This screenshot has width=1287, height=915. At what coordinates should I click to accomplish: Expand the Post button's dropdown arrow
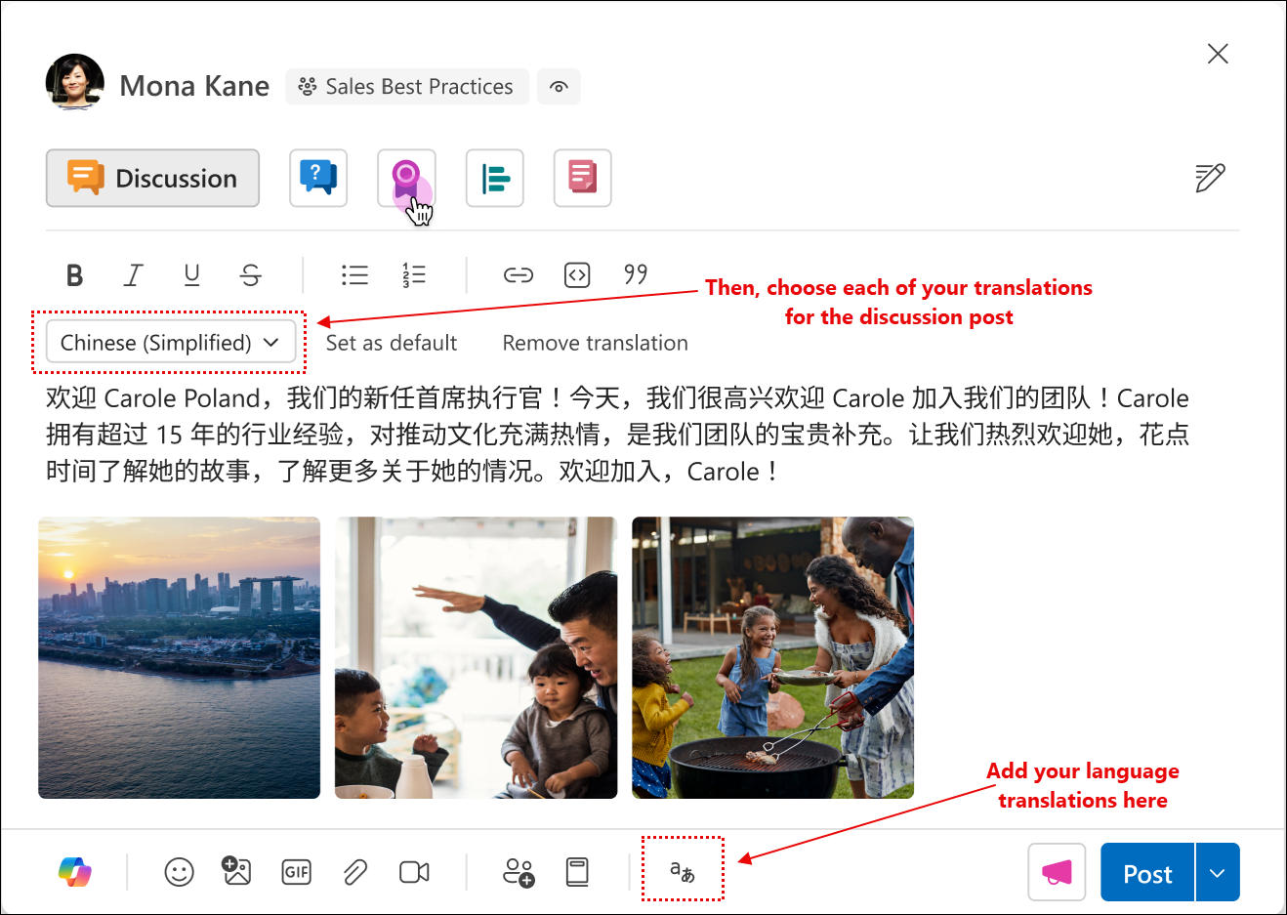coord(1218,872)
